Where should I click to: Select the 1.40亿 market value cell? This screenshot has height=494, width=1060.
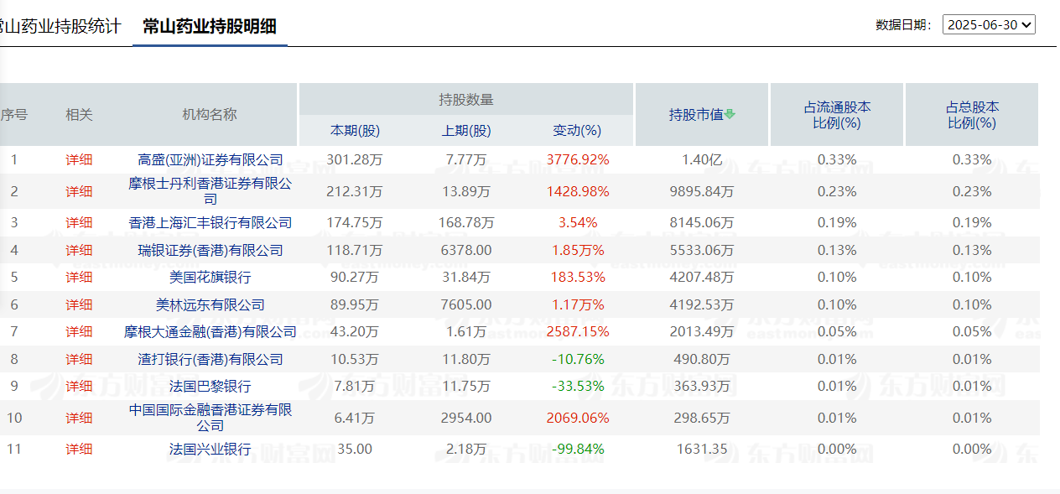(x=702, y=159)
